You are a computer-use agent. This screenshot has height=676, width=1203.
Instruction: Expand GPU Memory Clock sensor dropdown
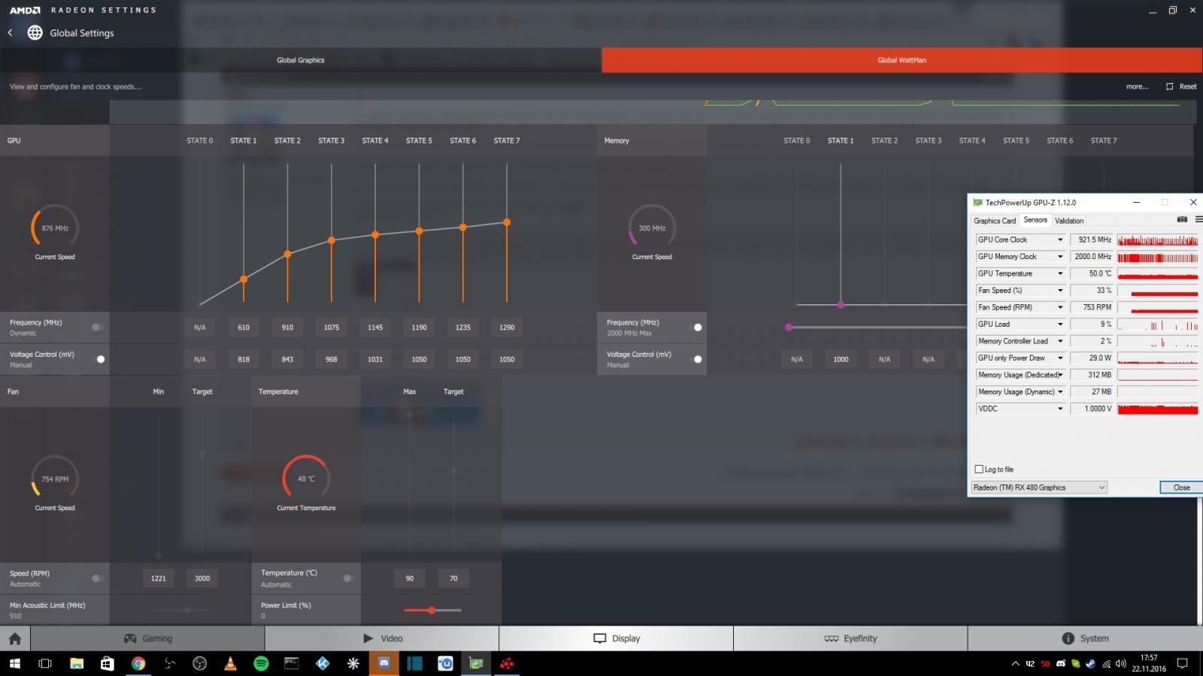(1060, 257)
